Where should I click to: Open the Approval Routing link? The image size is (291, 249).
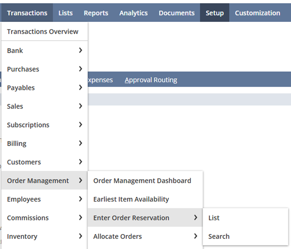coord(151,80)
